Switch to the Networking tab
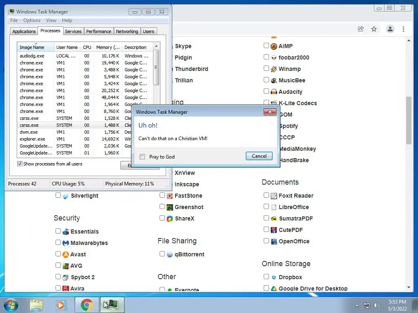This screenshot has height=313, width=418. (x=127, y=31)
